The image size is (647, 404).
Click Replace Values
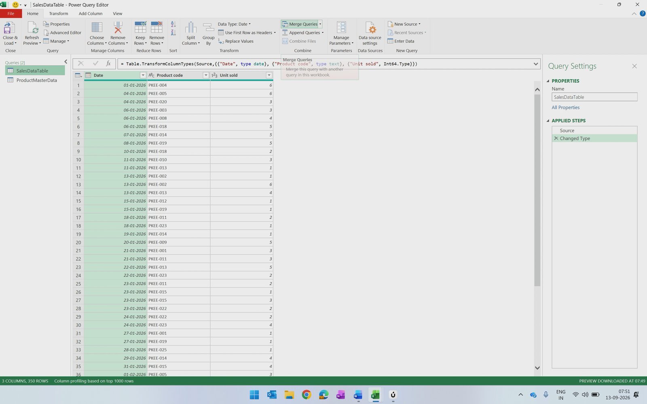(236, 41)
